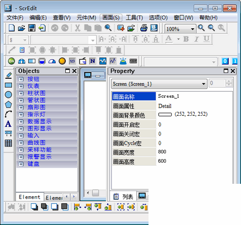Toggle the blue 0 state button
Screen dimensions: 241x225
tap(225, 61)
